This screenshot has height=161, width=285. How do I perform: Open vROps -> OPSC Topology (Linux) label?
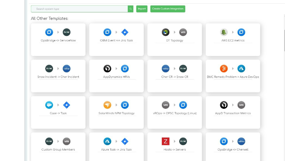tap(175, 113)
